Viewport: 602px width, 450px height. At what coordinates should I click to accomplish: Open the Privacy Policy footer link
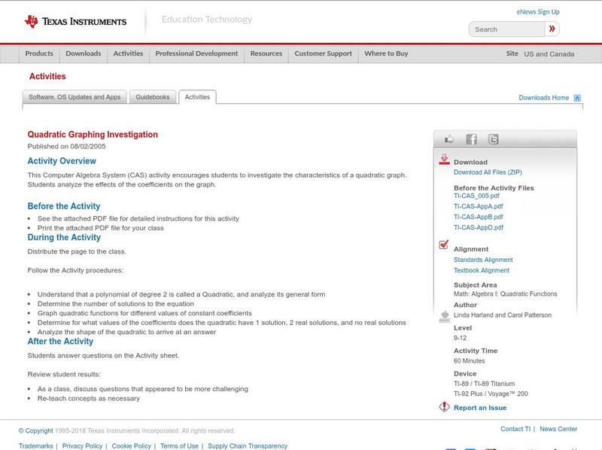(x=82, y=446)
